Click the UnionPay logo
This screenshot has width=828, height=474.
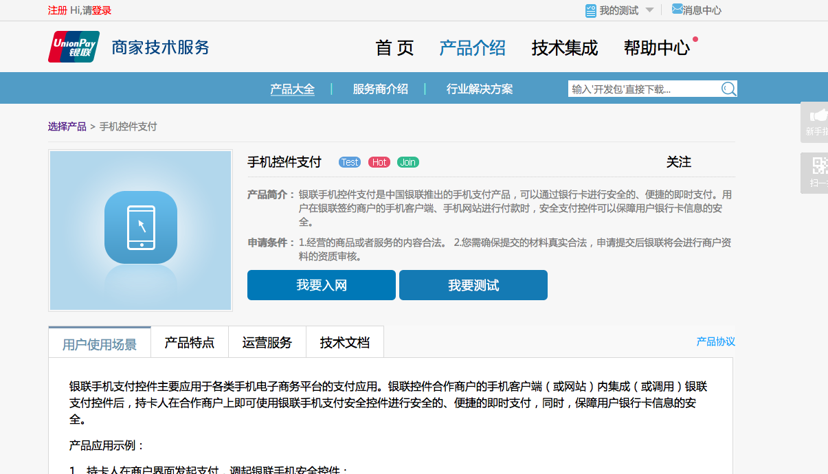74,47
